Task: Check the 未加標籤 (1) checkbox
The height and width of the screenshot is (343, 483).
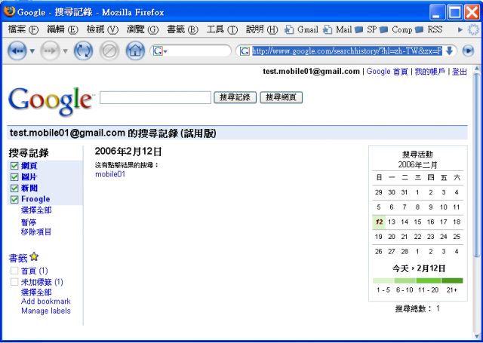Action: pos(14,282)
